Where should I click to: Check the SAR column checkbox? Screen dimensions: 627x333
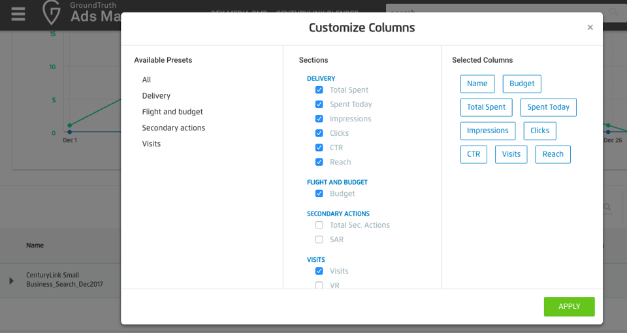(x=319, y=240)
